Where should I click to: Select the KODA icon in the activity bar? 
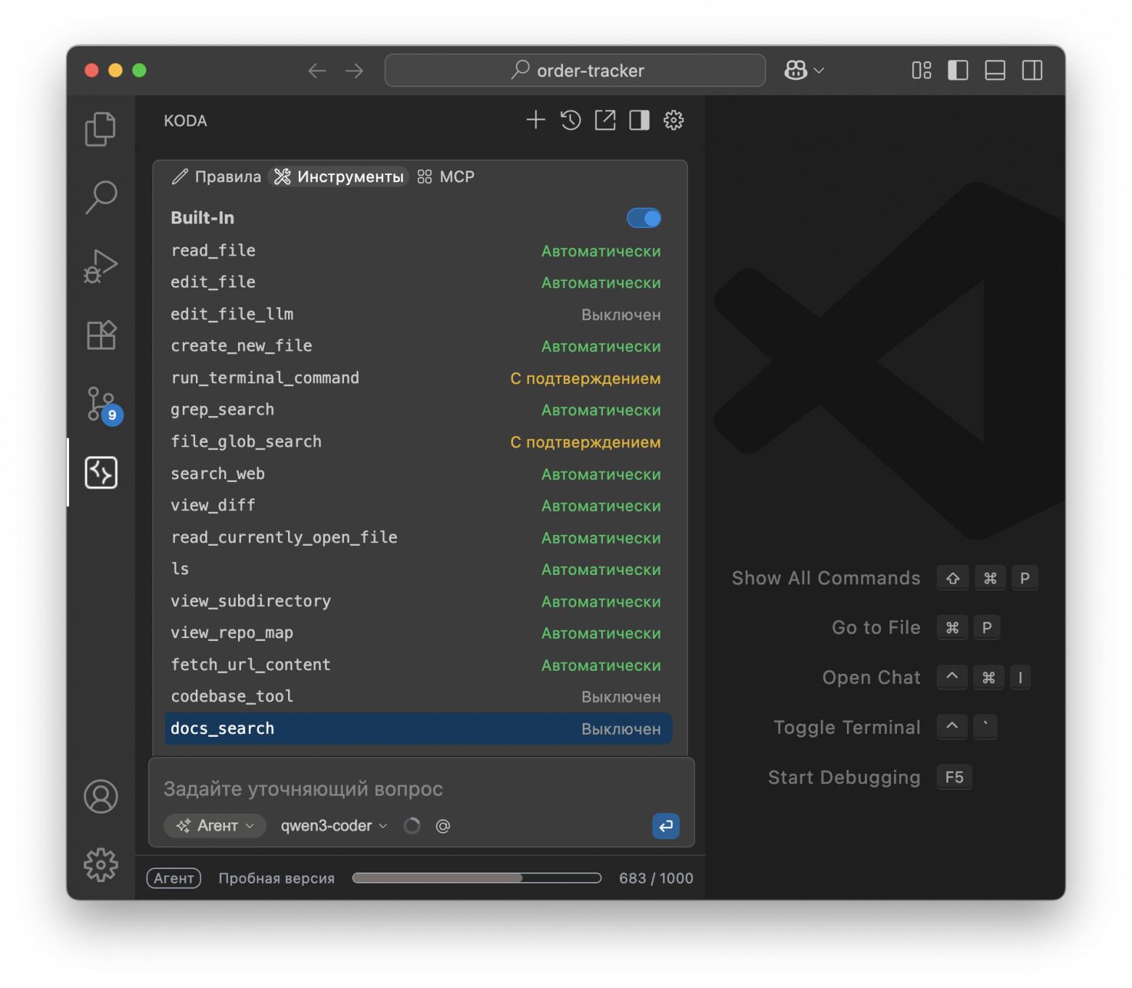tap(101, 473)
